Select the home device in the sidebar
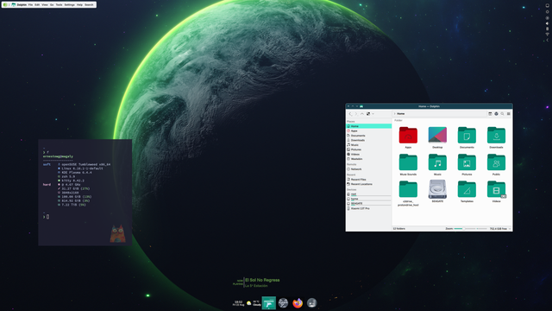This screenshot has height=311, width=552. (x=368, y=199)
